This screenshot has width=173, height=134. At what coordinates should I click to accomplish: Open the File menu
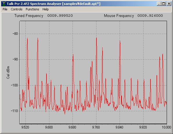point(5,9)
